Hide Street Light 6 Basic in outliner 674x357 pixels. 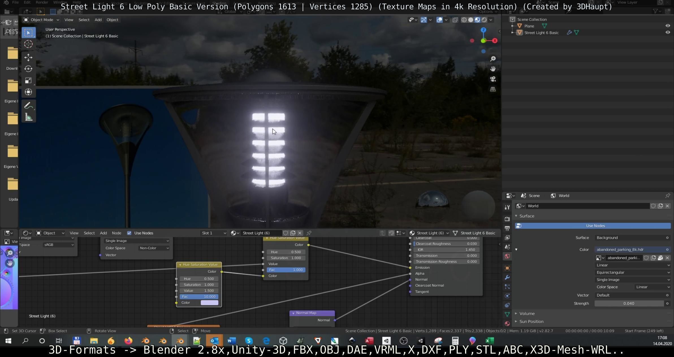click(667, 33)
